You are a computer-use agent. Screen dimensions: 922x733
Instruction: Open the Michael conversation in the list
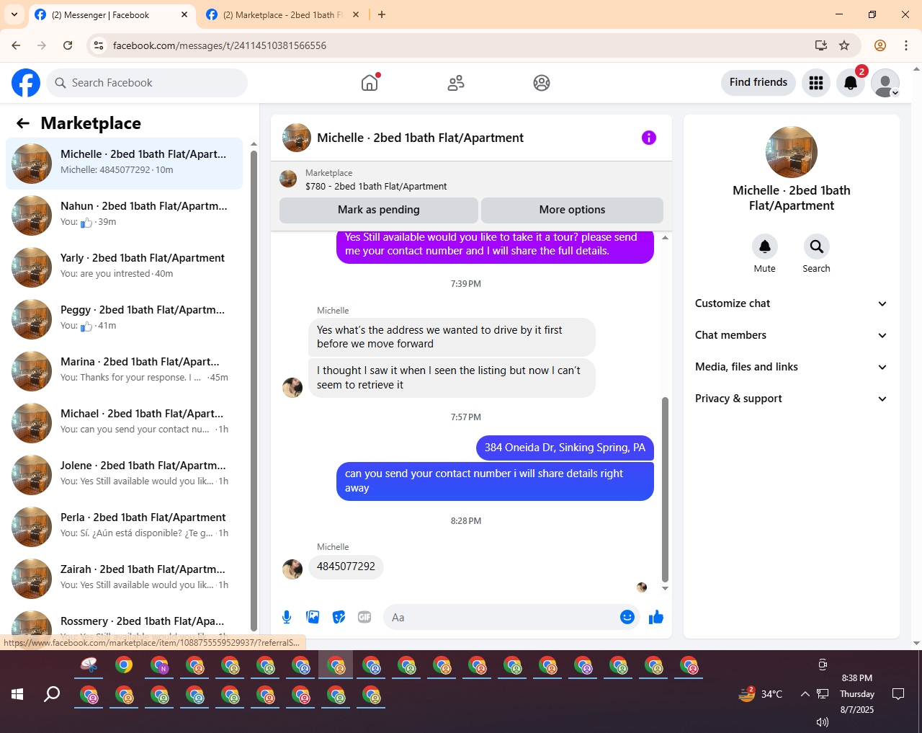125,423
